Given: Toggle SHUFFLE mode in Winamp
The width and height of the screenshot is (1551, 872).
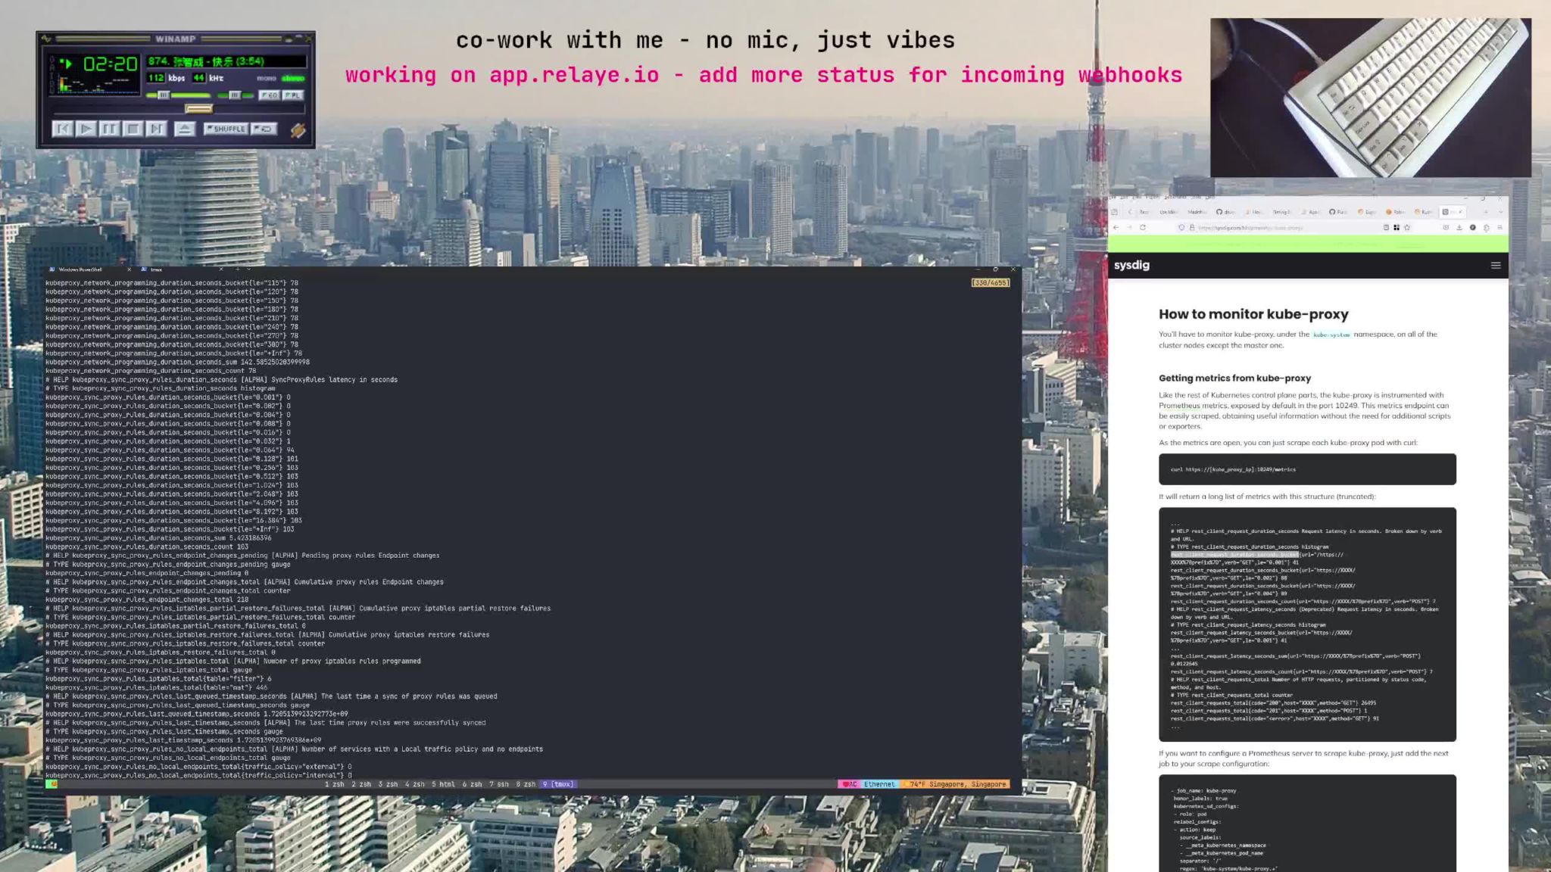Looking at the screenshot, I should 226,129.
